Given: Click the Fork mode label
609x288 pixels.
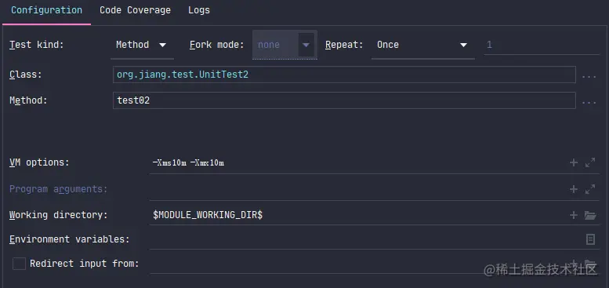Looking at the screenshot, I should click(217, 45).
